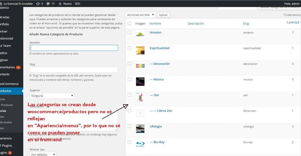The width and height of the screenshot is (301, 156).
Task: Open the Acciones en lote dropdown
Action: 141,15
